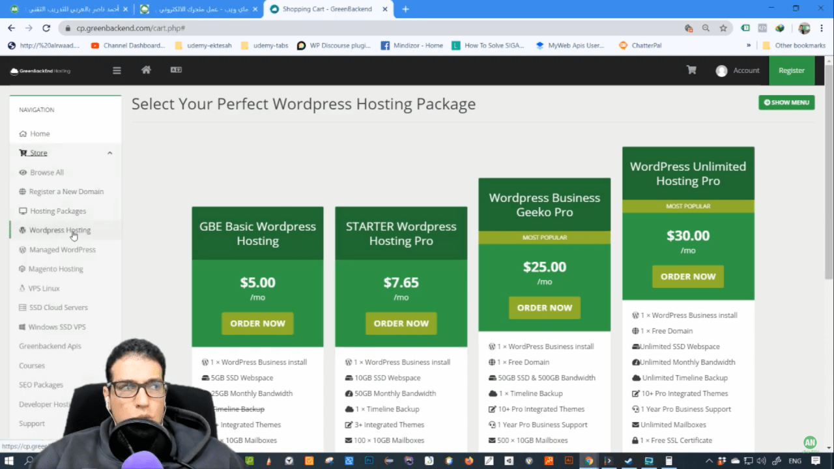Click the Account avatar icon
This screenshot has height=469, width=834.
pyautogui.click(x=721, y=71)
